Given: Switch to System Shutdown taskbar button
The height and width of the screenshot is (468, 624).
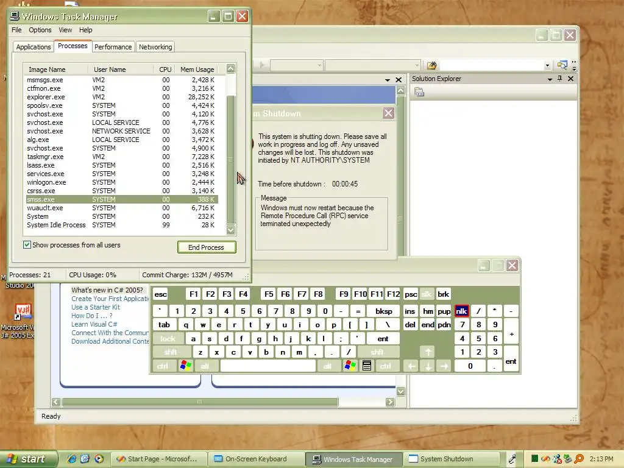Looking at the screenshot, I should pyautogui.click(x=452, y=459).
